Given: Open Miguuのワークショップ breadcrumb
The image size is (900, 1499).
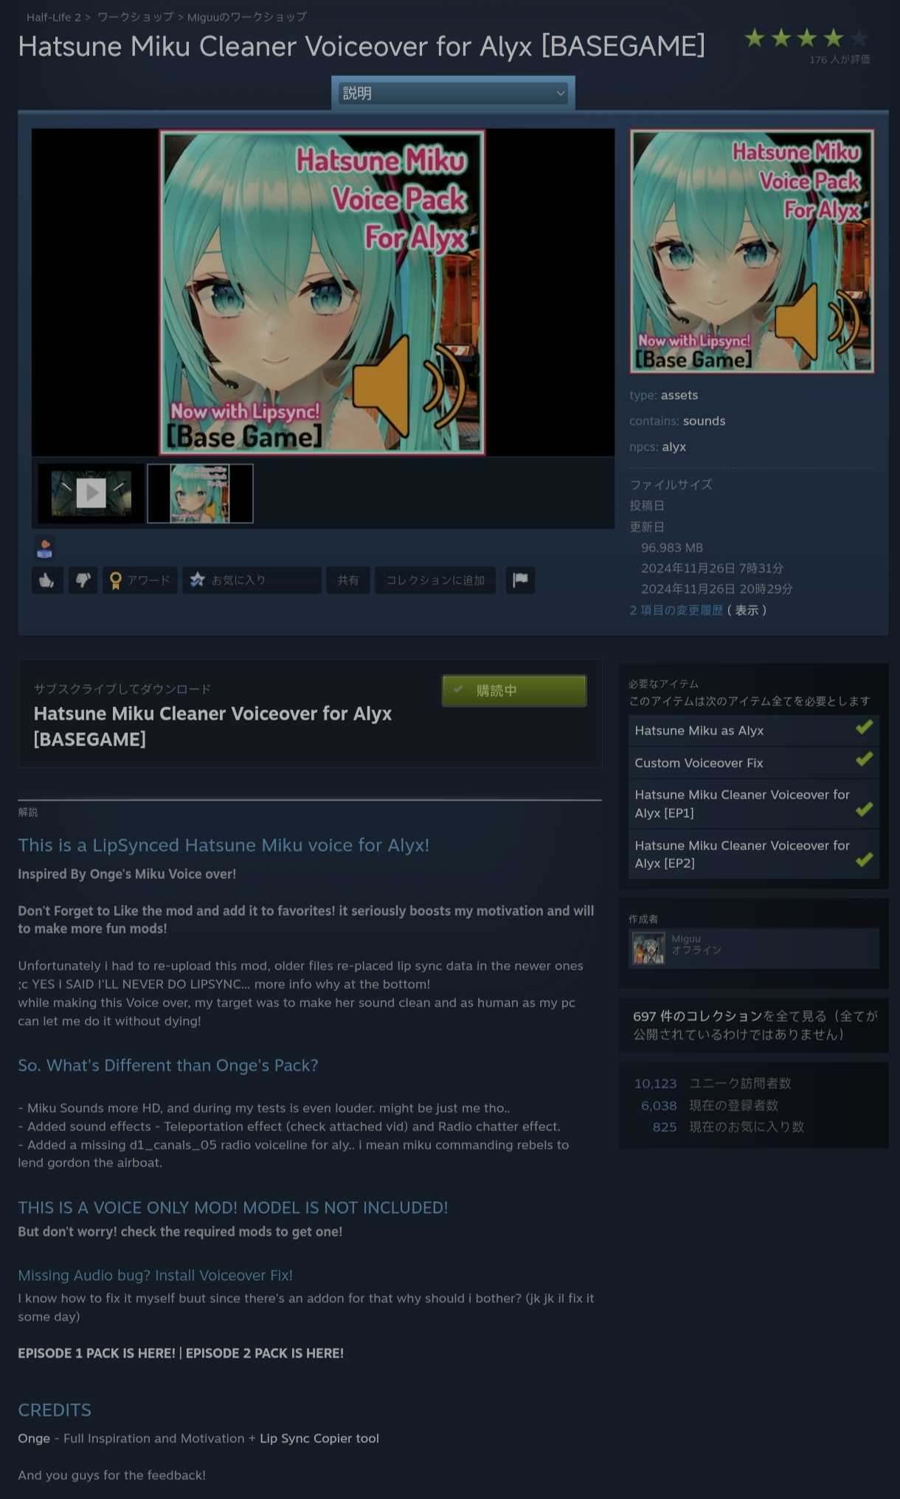Looking at the screenshot, I should coord(247,17).
